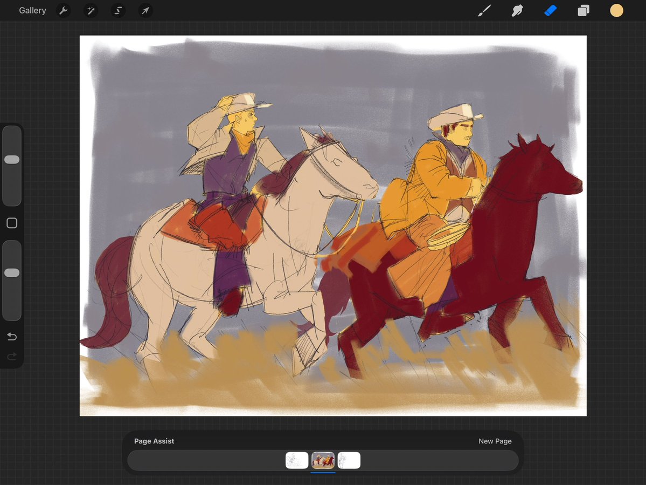The width and height of the screenshot is (646, 485).
Task: Select the first sketch page thumbnail
Action: tap(297, 460)
